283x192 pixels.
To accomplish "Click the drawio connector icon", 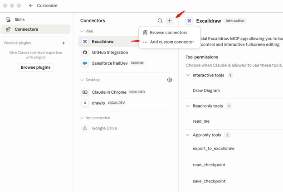I will [x=85, y=103].
